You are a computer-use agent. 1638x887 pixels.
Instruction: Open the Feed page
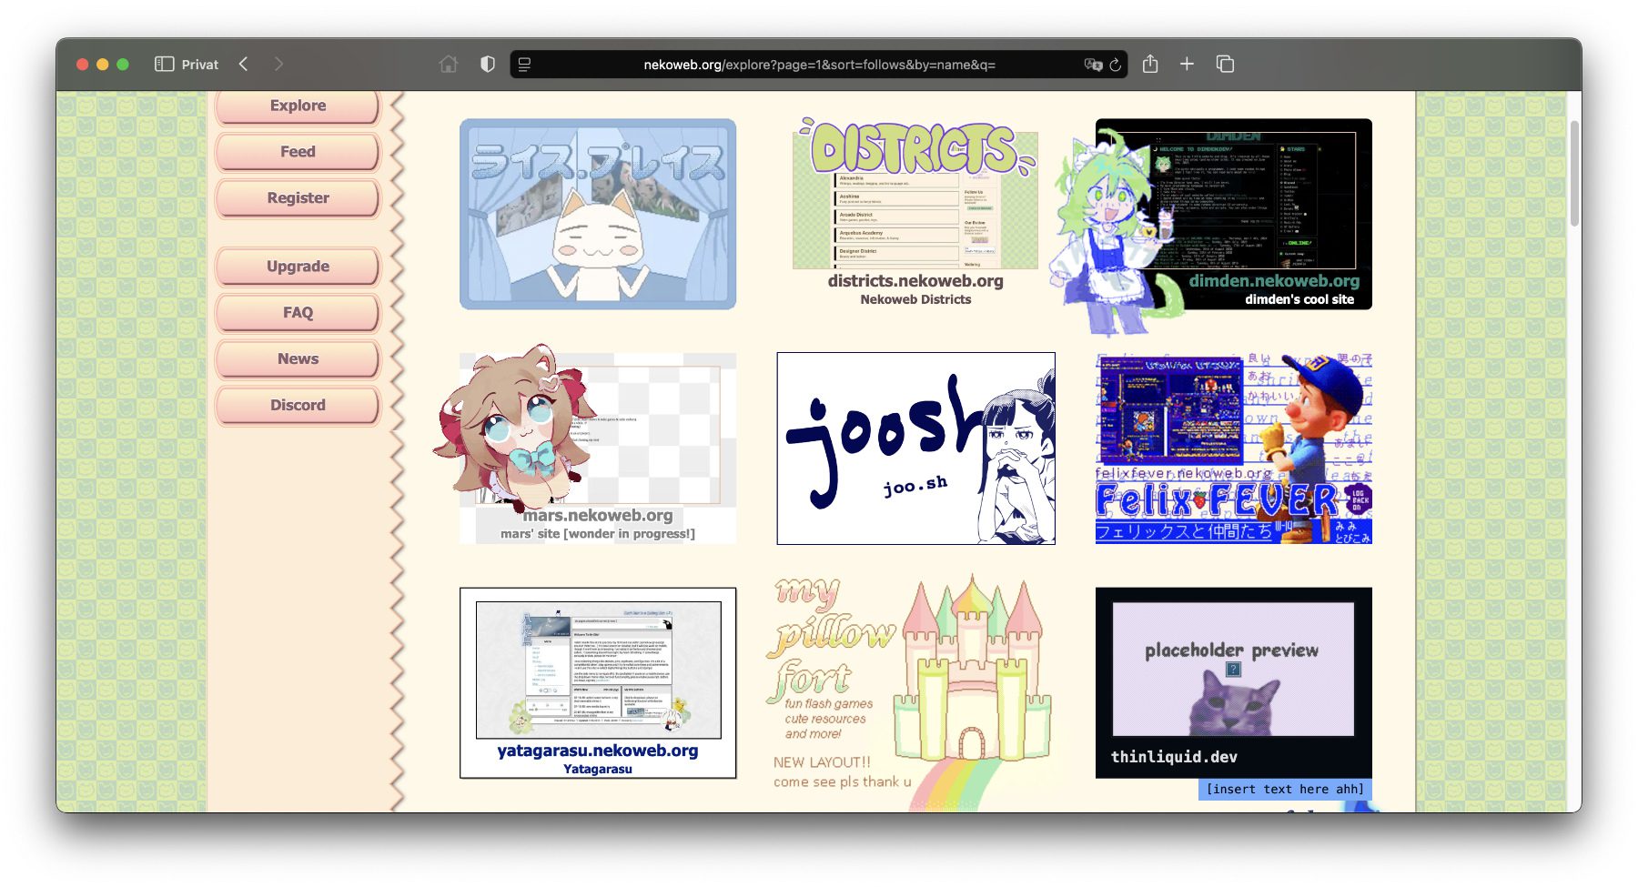tap(298, 152)
